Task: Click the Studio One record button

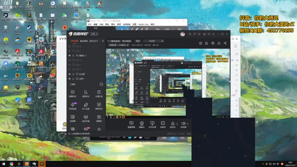Action: 141,137
